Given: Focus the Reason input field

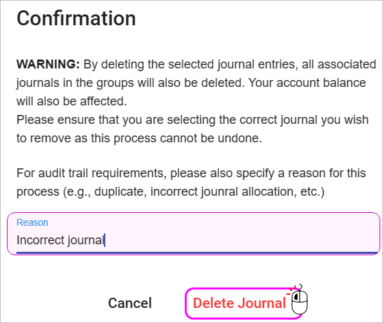Looking at the screenshot, I should tap(194, 233).
